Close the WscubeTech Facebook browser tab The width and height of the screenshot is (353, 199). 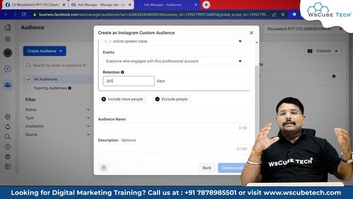64,5
